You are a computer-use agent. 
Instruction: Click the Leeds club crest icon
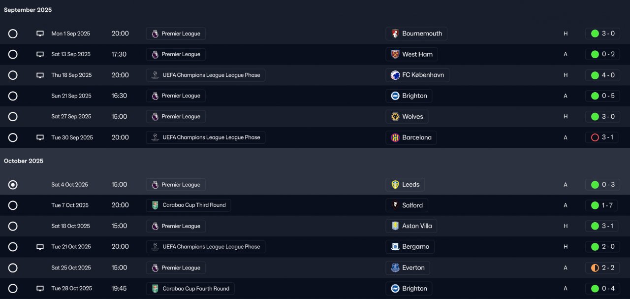[395, 185]
